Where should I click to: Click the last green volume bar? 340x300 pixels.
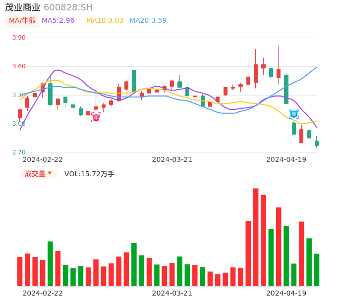(317, 270)
